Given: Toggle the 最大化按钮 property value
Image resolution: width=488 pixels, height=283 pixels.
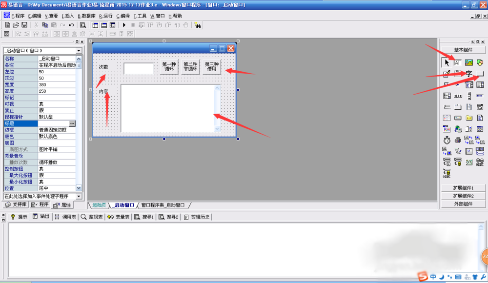Looking at the screenshot, I should [57, 175].
